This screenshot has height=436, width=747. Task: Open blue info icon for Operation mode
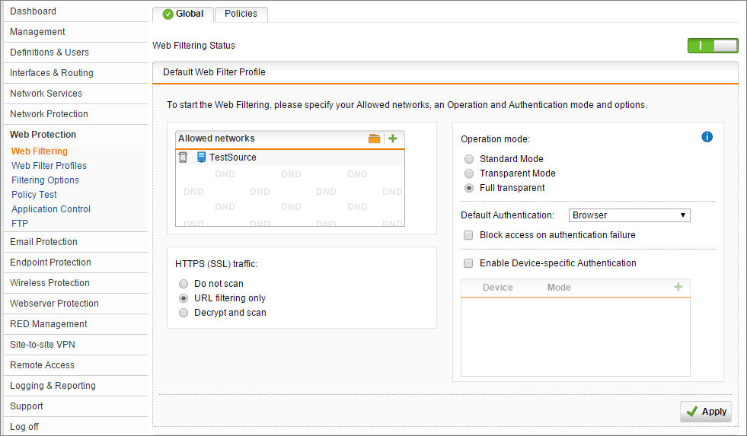[x=707, y=137]
